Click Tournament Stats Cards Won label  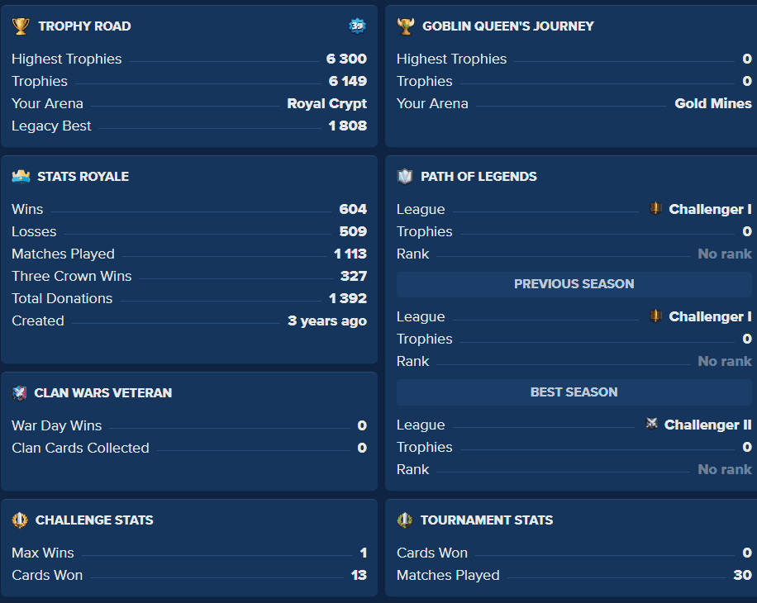pyautogui.click(x=432, y=553)
